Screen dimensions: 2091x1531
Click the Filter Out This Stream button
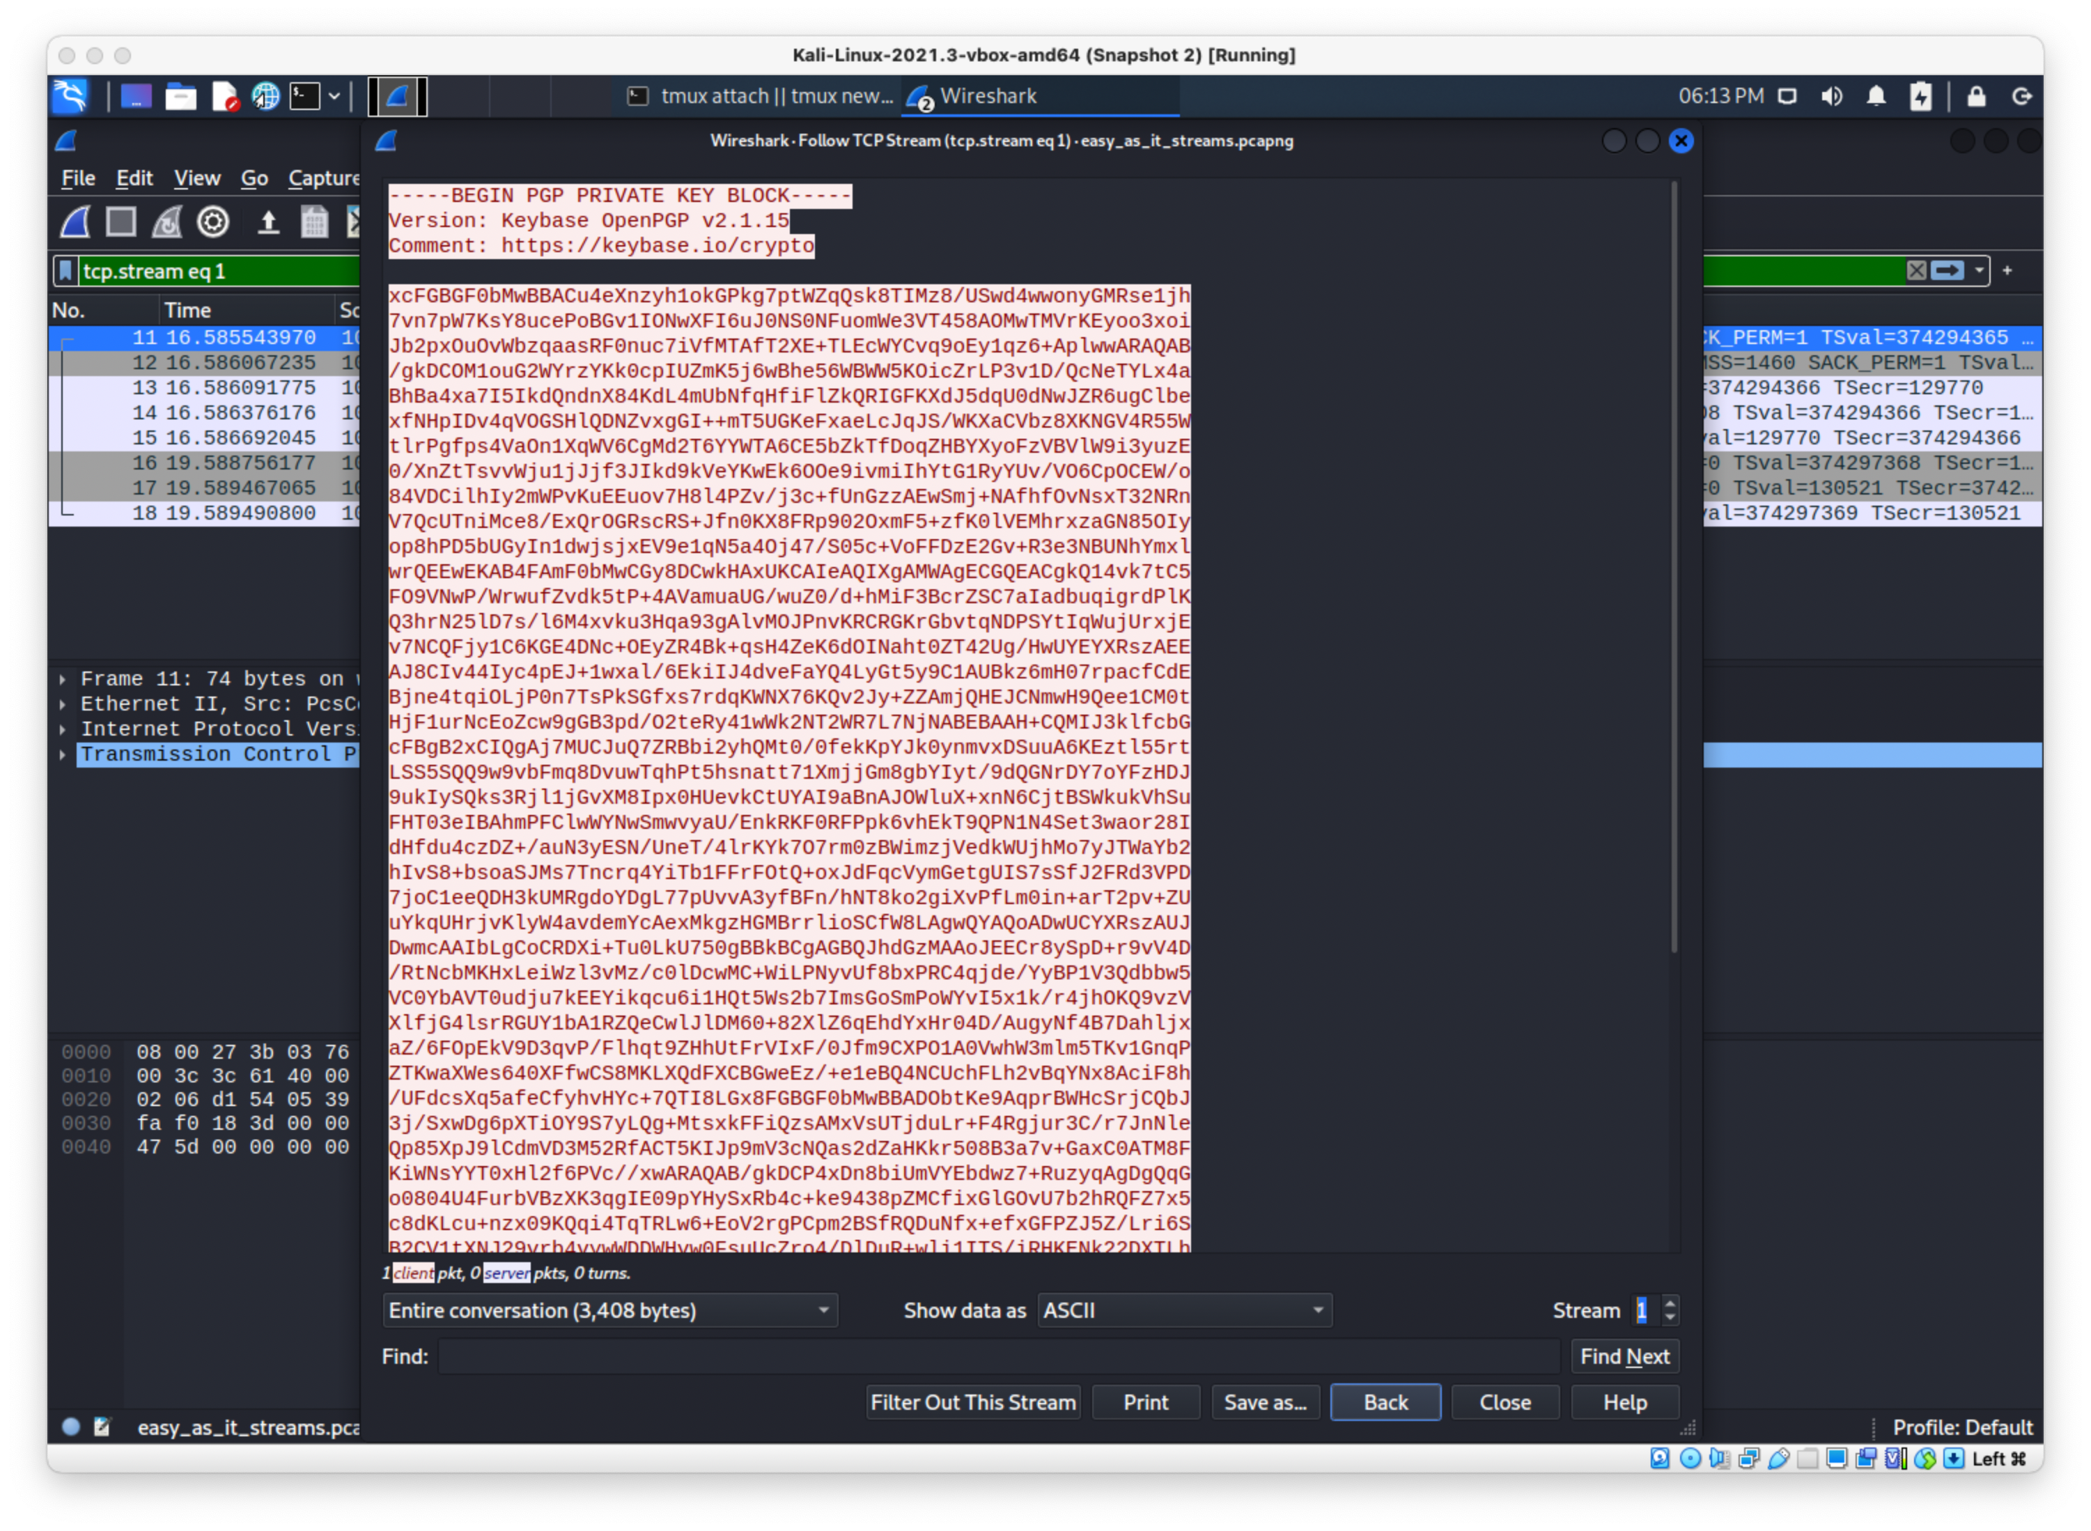pyautogui.click(x=973, y=1403)
